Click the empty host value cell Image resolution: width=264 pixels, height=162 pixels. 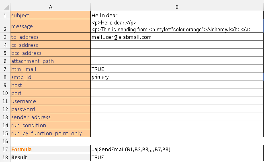(x=177, y=85)
